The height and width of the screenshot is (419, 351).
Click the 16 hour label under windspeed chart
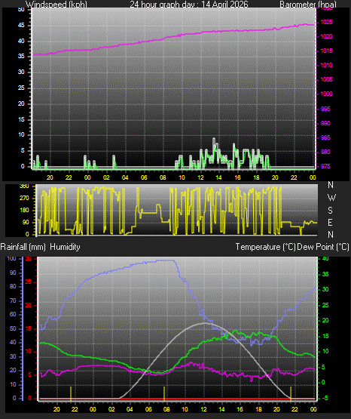pyautogui.click(x=238, y=177)
